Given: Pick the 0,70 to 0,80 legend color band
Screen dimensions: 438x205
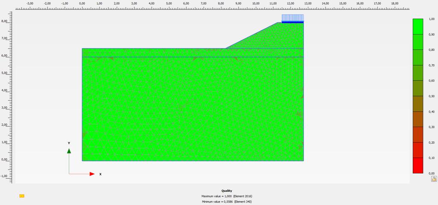Looking at the screenshot, I should 418,57.
